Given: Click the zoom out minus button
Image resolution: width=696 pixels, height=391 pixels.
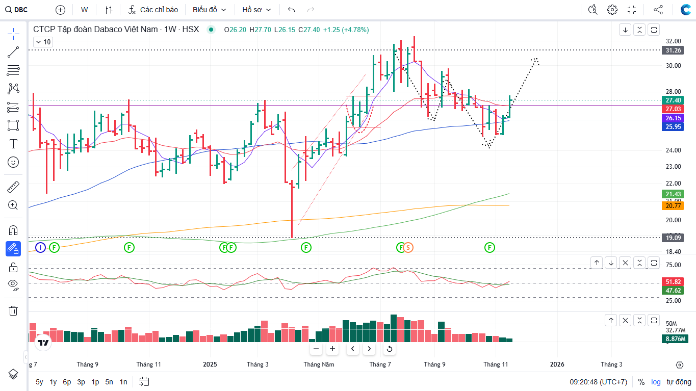Looking at the screenshot, I should (316, 349).
